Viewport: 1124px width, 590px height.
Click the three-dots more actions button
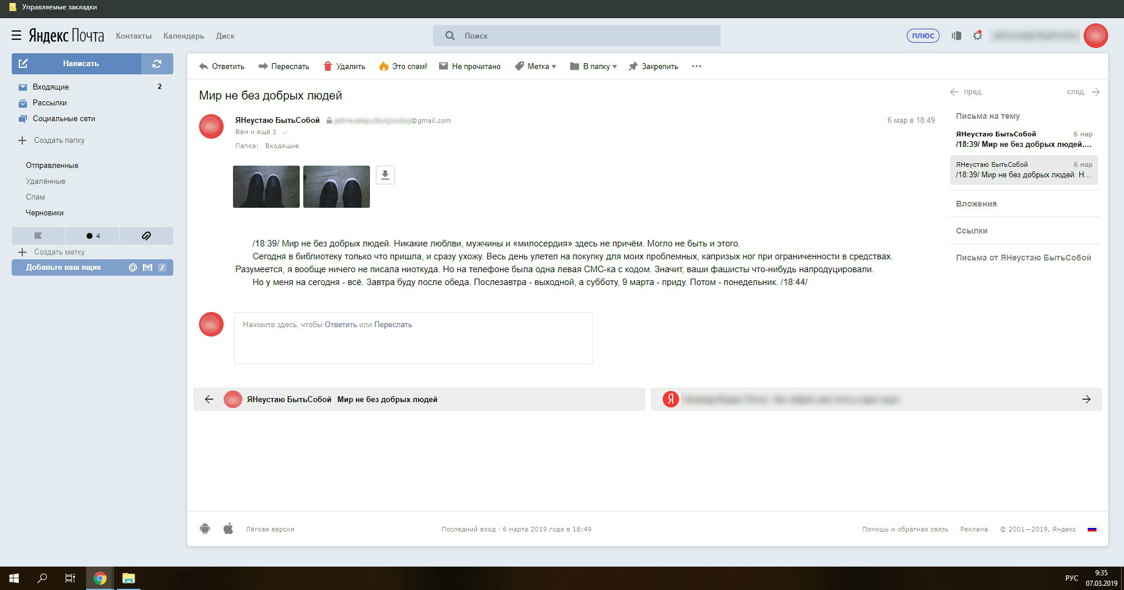click(696, 66)
